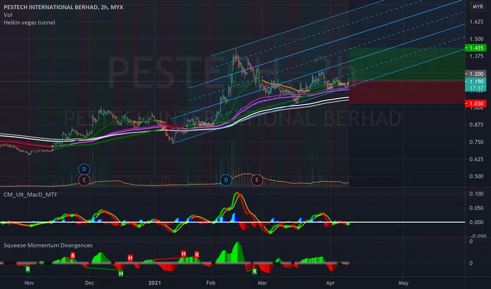The image size is (491, 289).
Task: Click the Apr label on time axis
Action: (330, 283)
